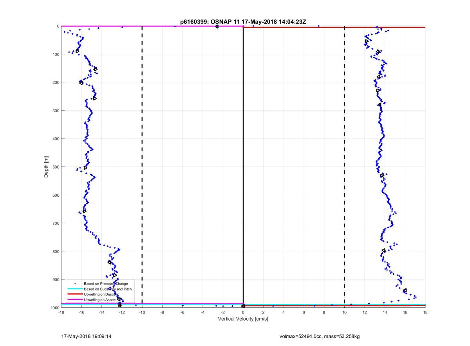Screen dimensions: 470x346
Task: Click x-axis tick label 0 under zero line
Action: pos(243,312)
